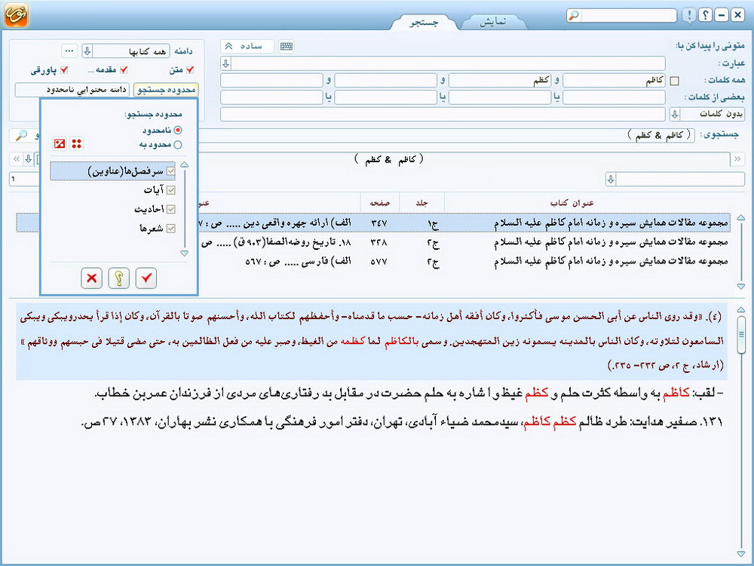
Task: Click the exclamation mark icon in title bar
Action: click(689, 15)
